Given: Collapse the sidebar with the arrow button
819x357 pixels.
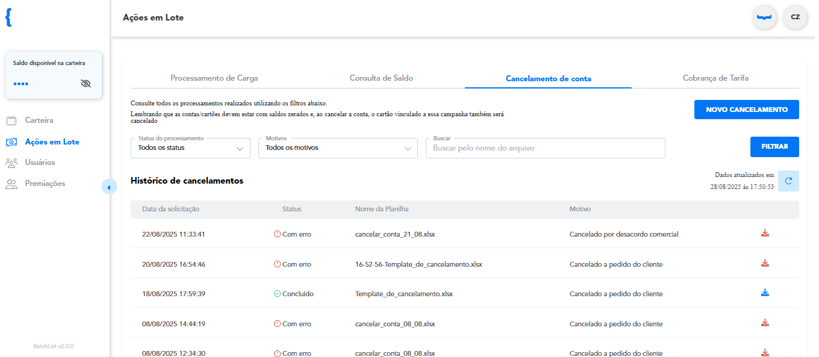Looking at the screenshot, I should tap(109, 187).
